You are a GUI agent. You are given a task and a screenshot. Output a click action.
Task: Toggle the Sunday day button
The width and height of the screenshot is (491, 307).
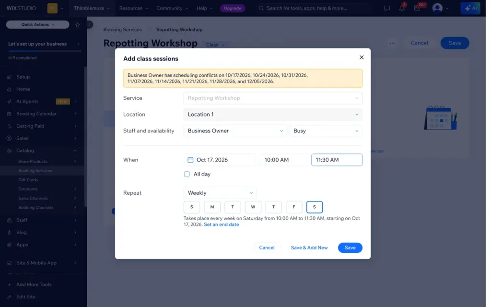click(x=192, y=207)
